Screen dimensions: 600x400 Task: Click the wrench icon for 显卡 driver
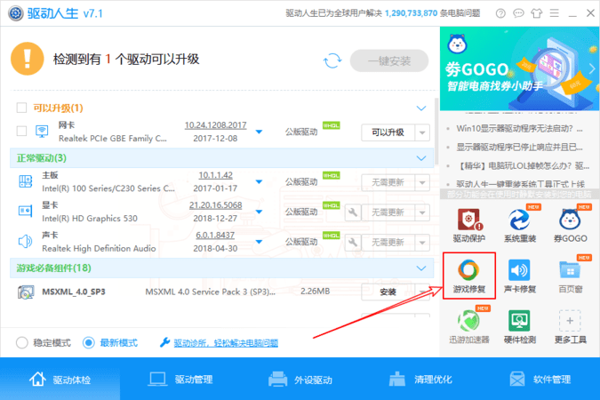(x=352, y=212)
